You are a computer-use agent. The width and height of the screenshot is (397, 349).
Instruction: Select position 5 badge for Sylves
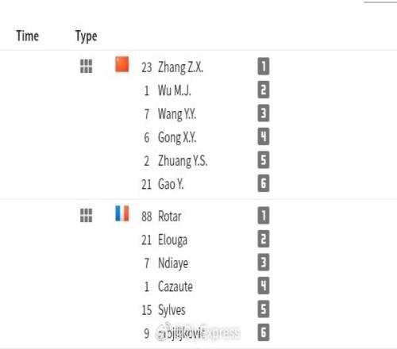click(x=264, y=309)
